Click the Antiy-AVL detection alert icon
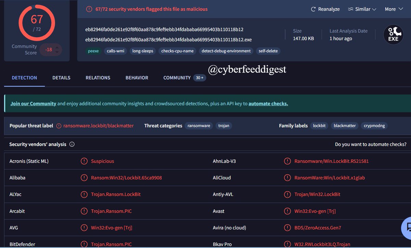This screenshot has height=248, width=411. (287, 194)
